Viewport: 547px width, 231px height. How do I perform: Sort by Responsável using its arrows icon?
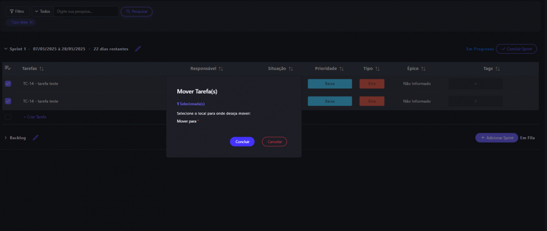[x=221, y=69]
